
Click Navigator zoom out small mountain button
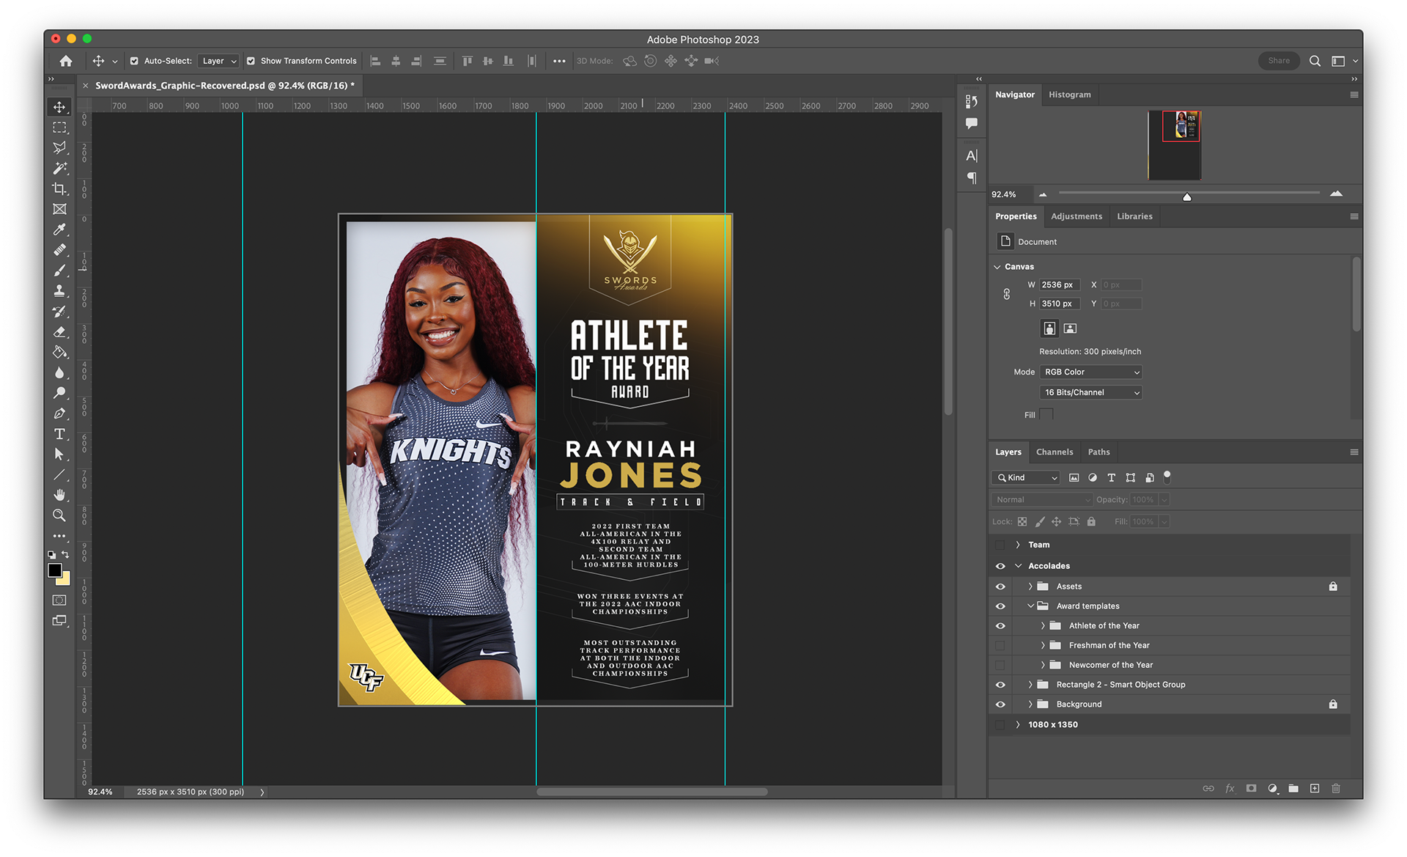tap(1043, 194)
